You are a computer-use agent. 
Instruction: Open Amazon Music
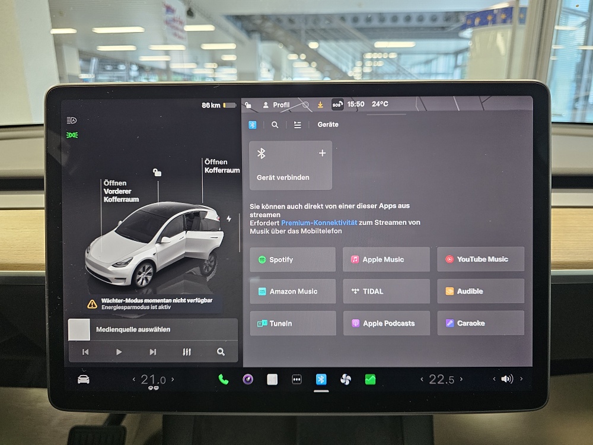(x=293, y=291)
